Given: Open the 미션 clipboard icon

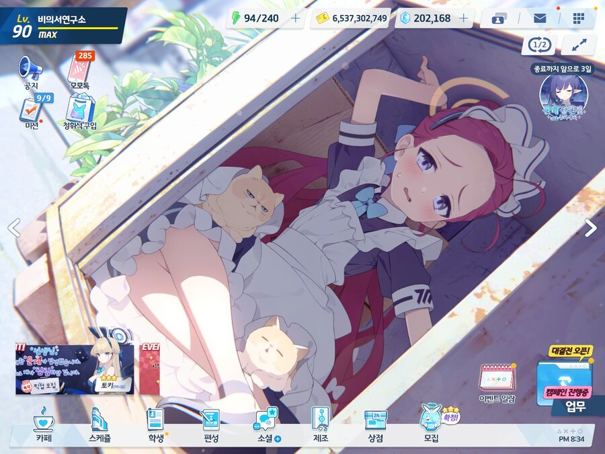Looking at the screenshot, I should click(32, 112).
